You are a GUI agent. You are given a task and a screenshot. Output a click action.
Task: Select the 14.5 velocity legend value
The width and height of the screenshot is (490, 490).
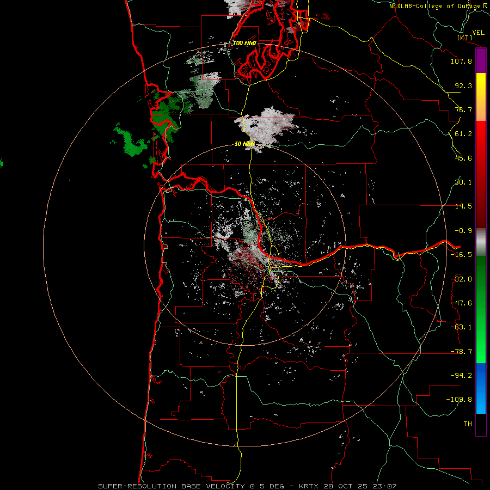463,206
